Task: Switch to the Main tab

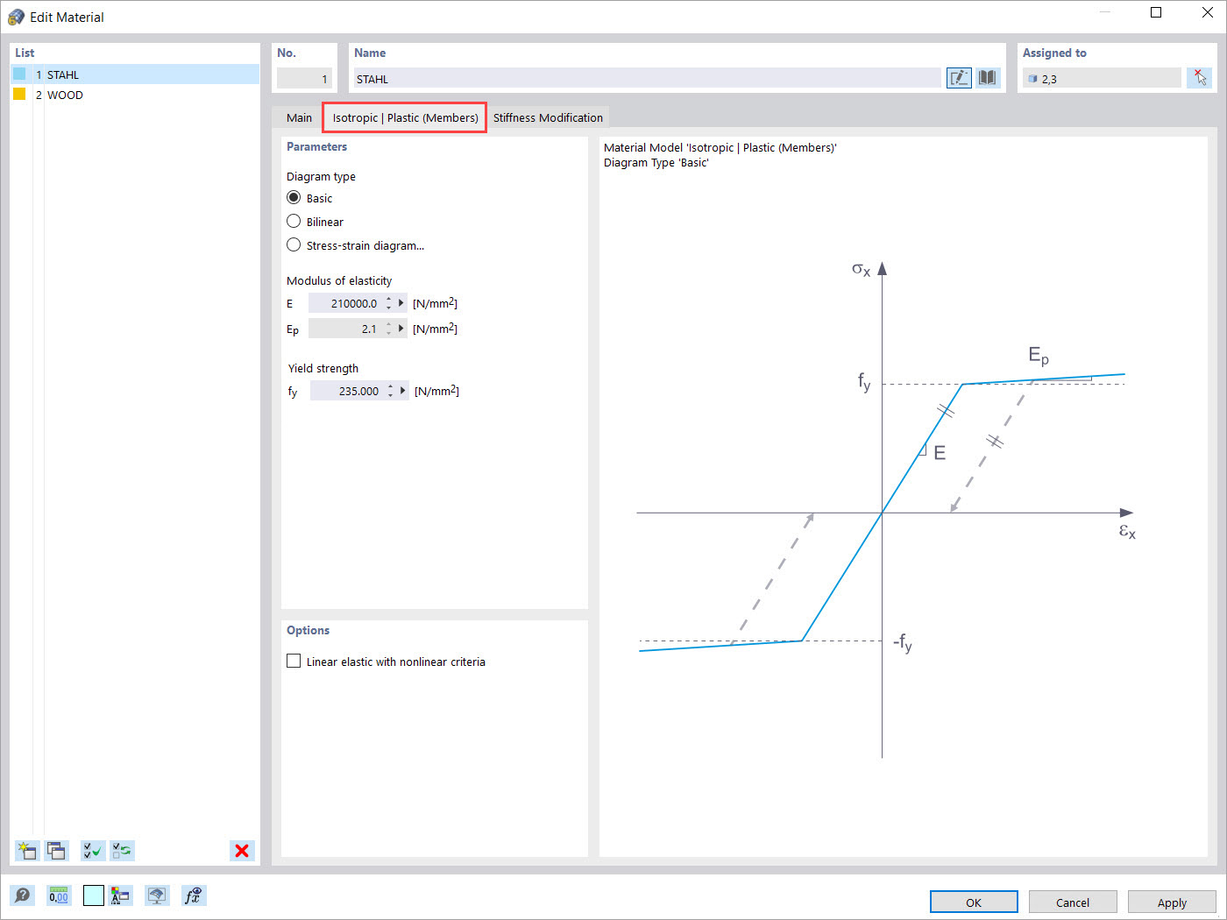Action: [x=299, y=117]
